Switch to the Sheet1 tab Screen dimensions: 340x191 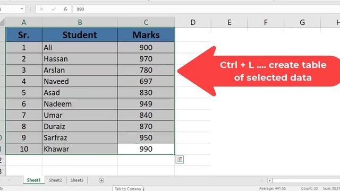coord(33,180)
